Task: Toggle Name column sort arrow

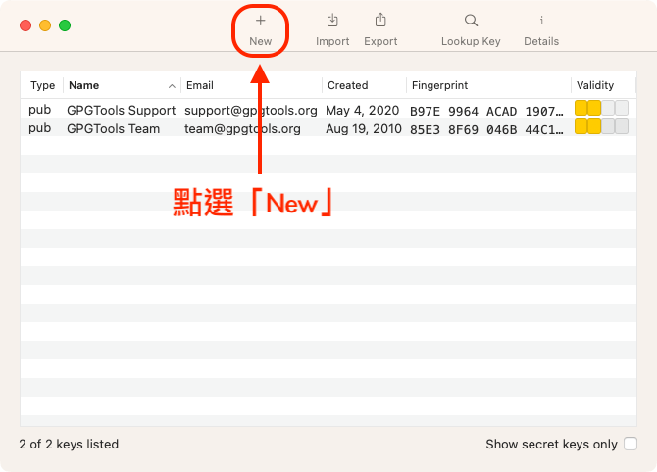Action: pyautogui.click(x=172, y=86)
